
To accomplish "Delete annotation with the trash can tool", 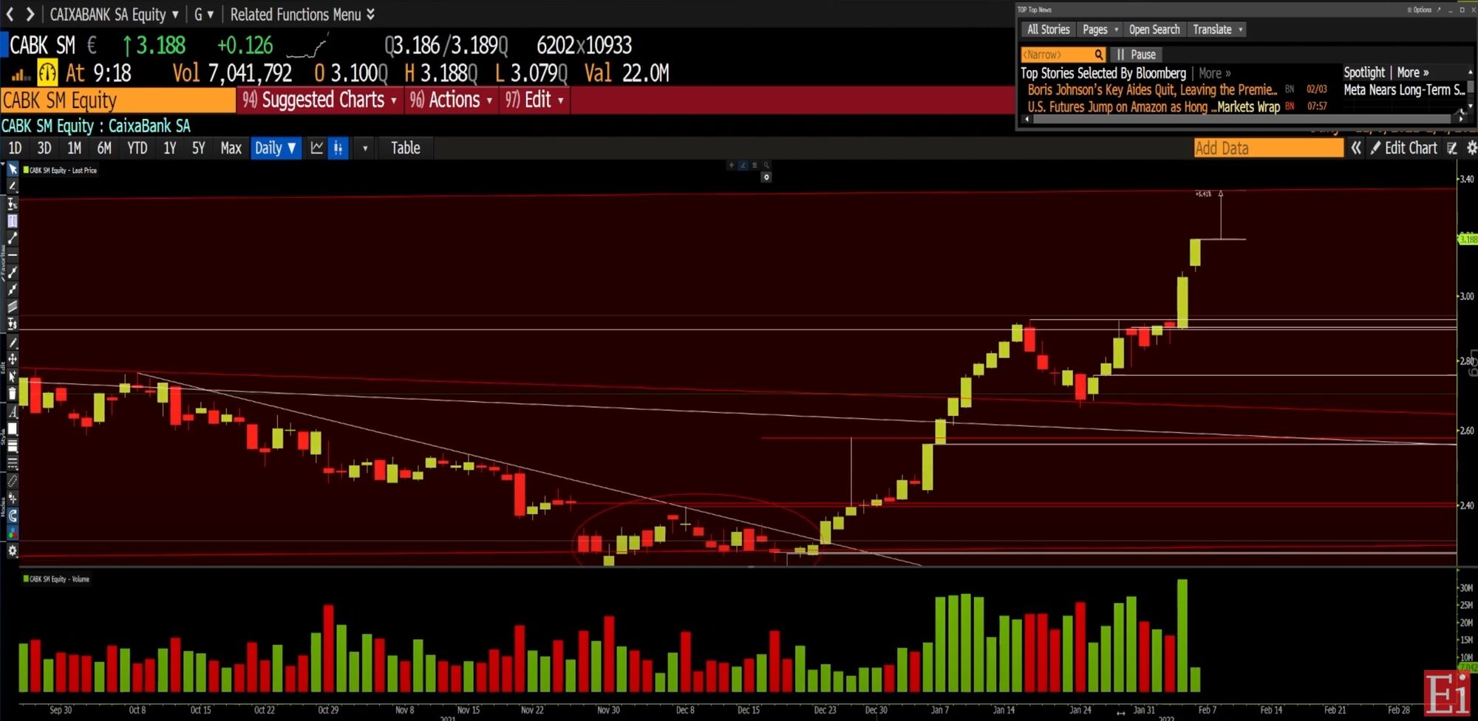I will (13, 393).
